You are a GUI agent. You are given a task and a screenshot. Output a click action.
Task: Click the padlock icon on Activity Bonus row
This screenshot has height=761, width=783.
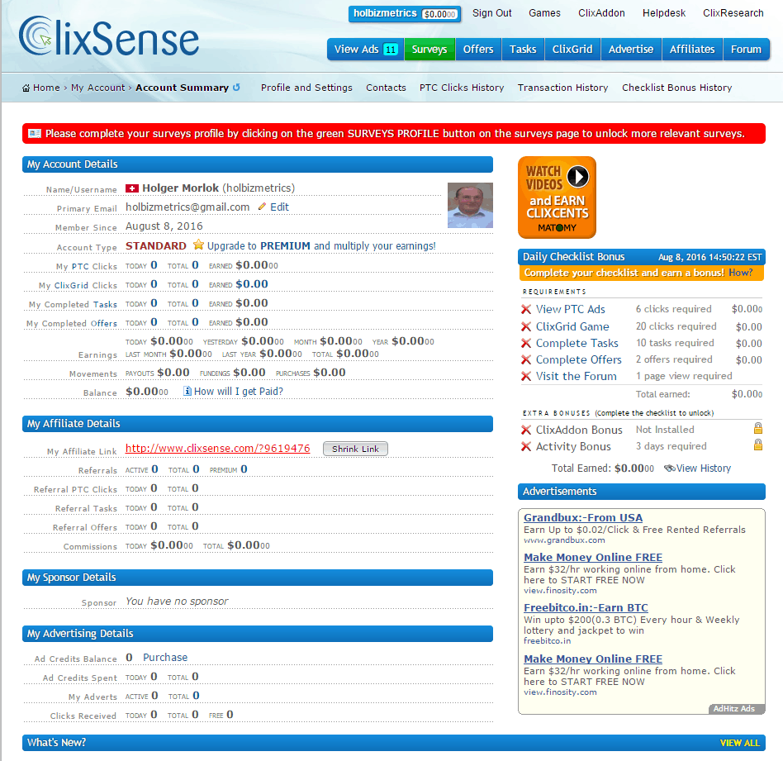point(757,445)
